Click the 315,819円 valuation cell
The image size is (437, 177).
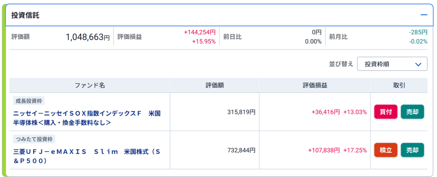click(x=242, y=112)
